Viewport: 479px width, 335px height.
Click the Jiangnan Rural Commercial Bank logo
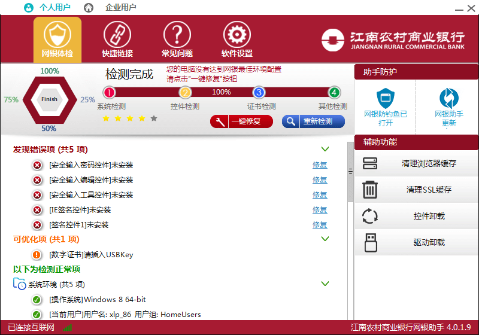click(393, 40)
